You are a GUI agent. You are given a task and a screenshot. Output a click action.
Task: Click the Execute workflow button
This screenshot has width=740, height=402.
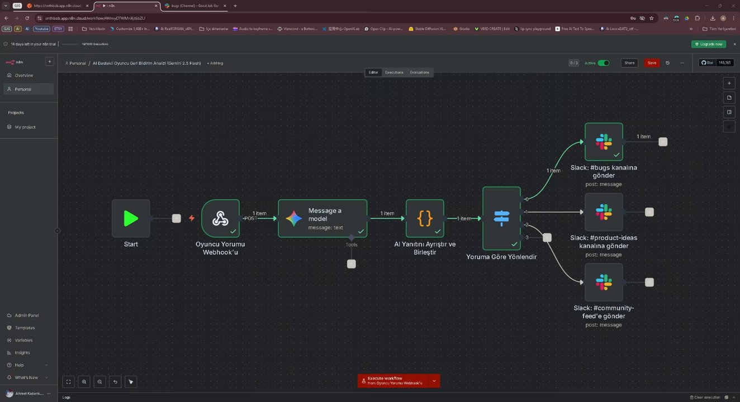tap(393, 381)
